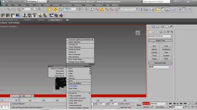The image size is (197, 110).
Task: Expand the Convert To submenu
Action: click(x=79, y=93)
